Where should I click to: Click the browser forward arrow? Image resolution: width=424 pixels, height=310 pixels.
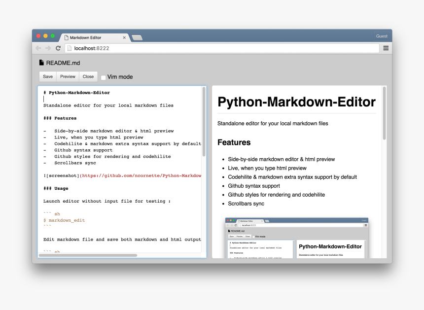(x=48, y=48)
